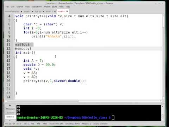Open the File menu
The height and width of the screenshot is (127, 169).
(x=7, y=7)
